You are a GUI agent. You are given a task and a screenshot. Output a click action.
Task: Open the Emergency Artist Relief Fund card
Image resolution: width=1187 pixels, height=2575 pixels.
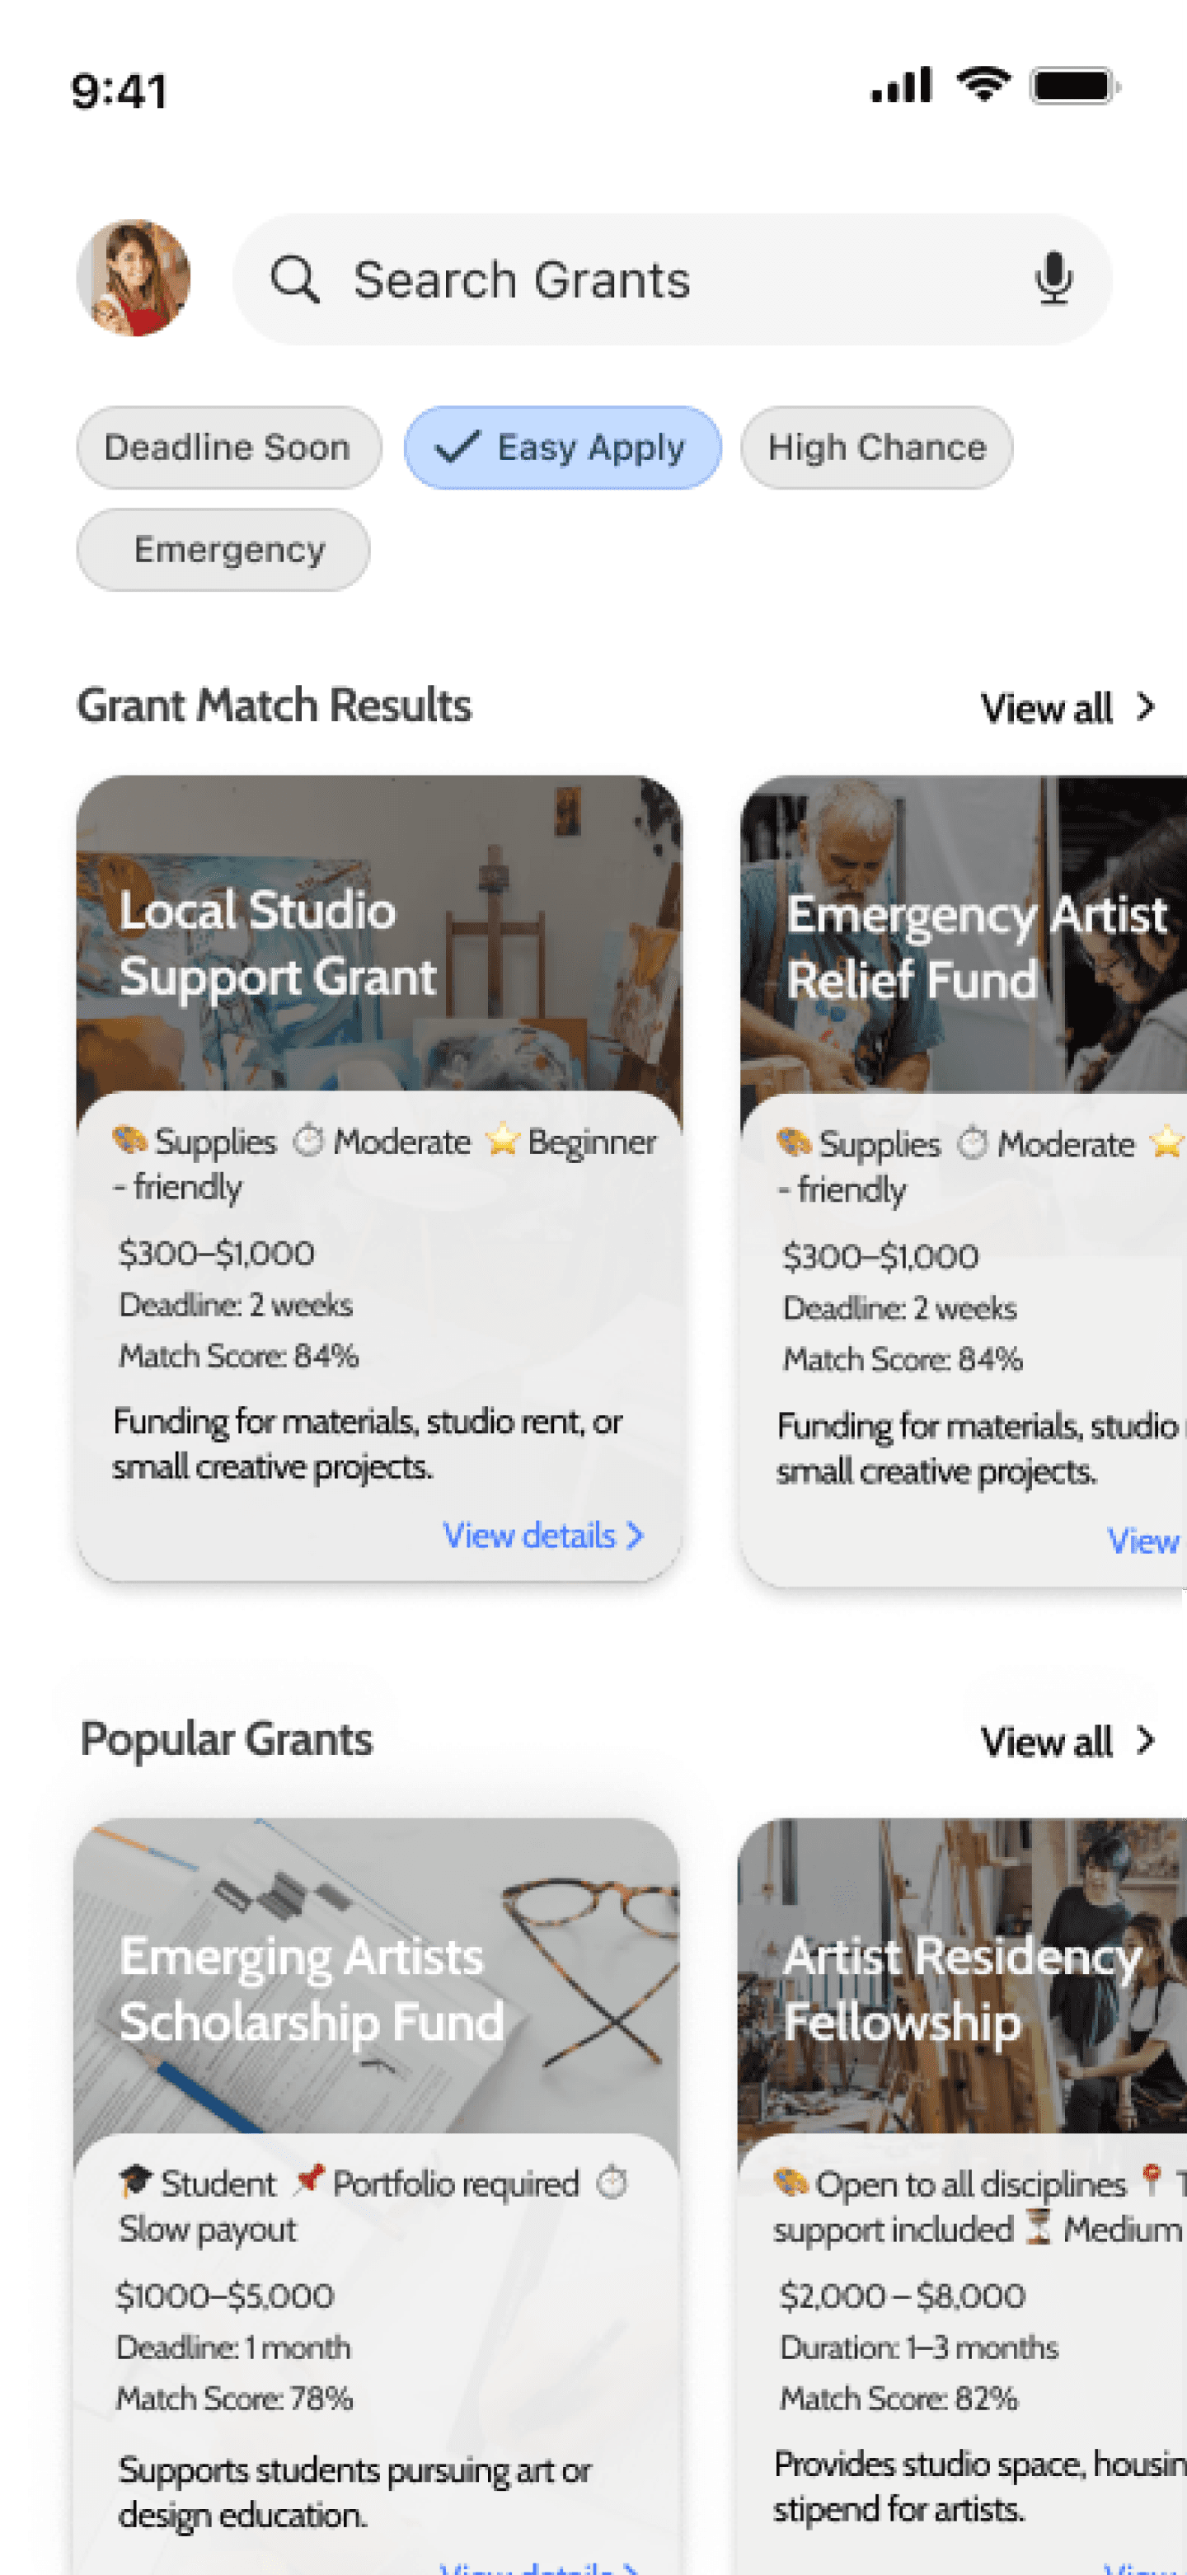tap(963, 1180)
